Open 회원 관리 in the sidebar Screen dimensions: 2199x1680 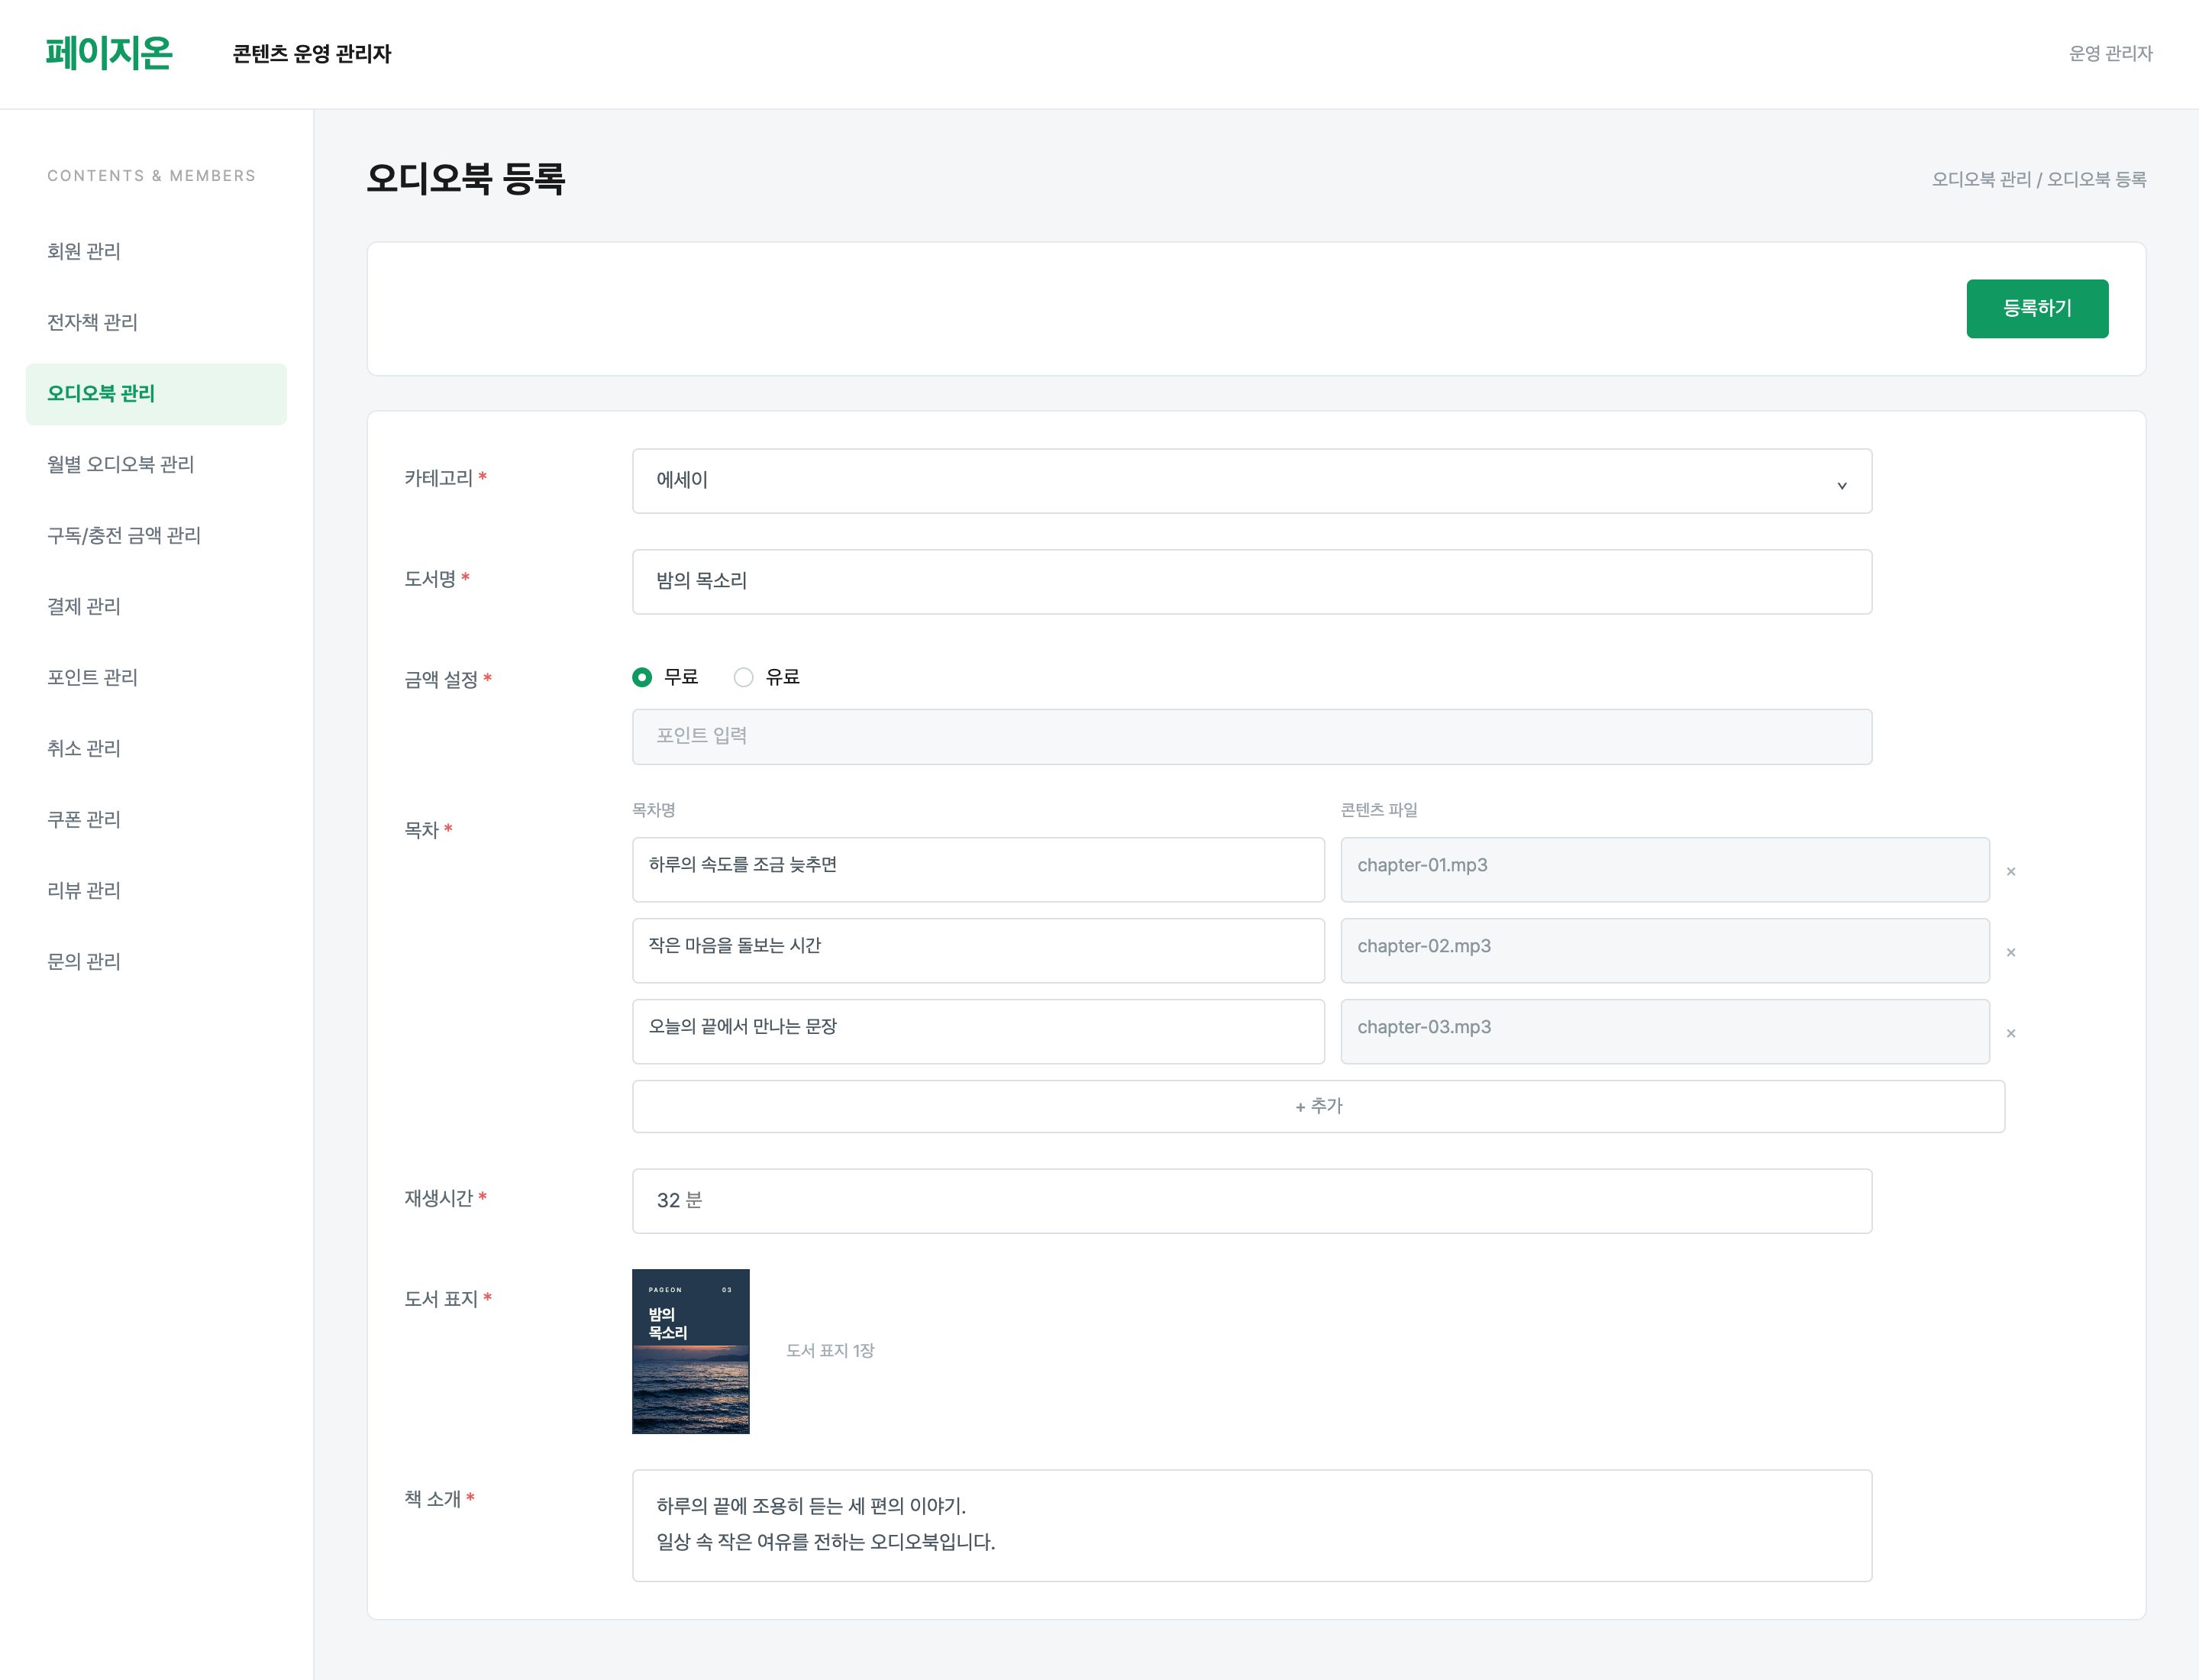pyautogui.click(x=156, y=251)
